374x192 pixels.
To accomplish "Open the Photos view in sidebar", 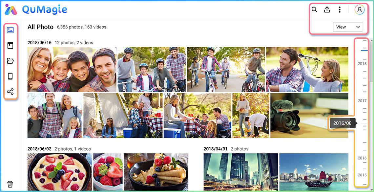I will pos(10,30).
